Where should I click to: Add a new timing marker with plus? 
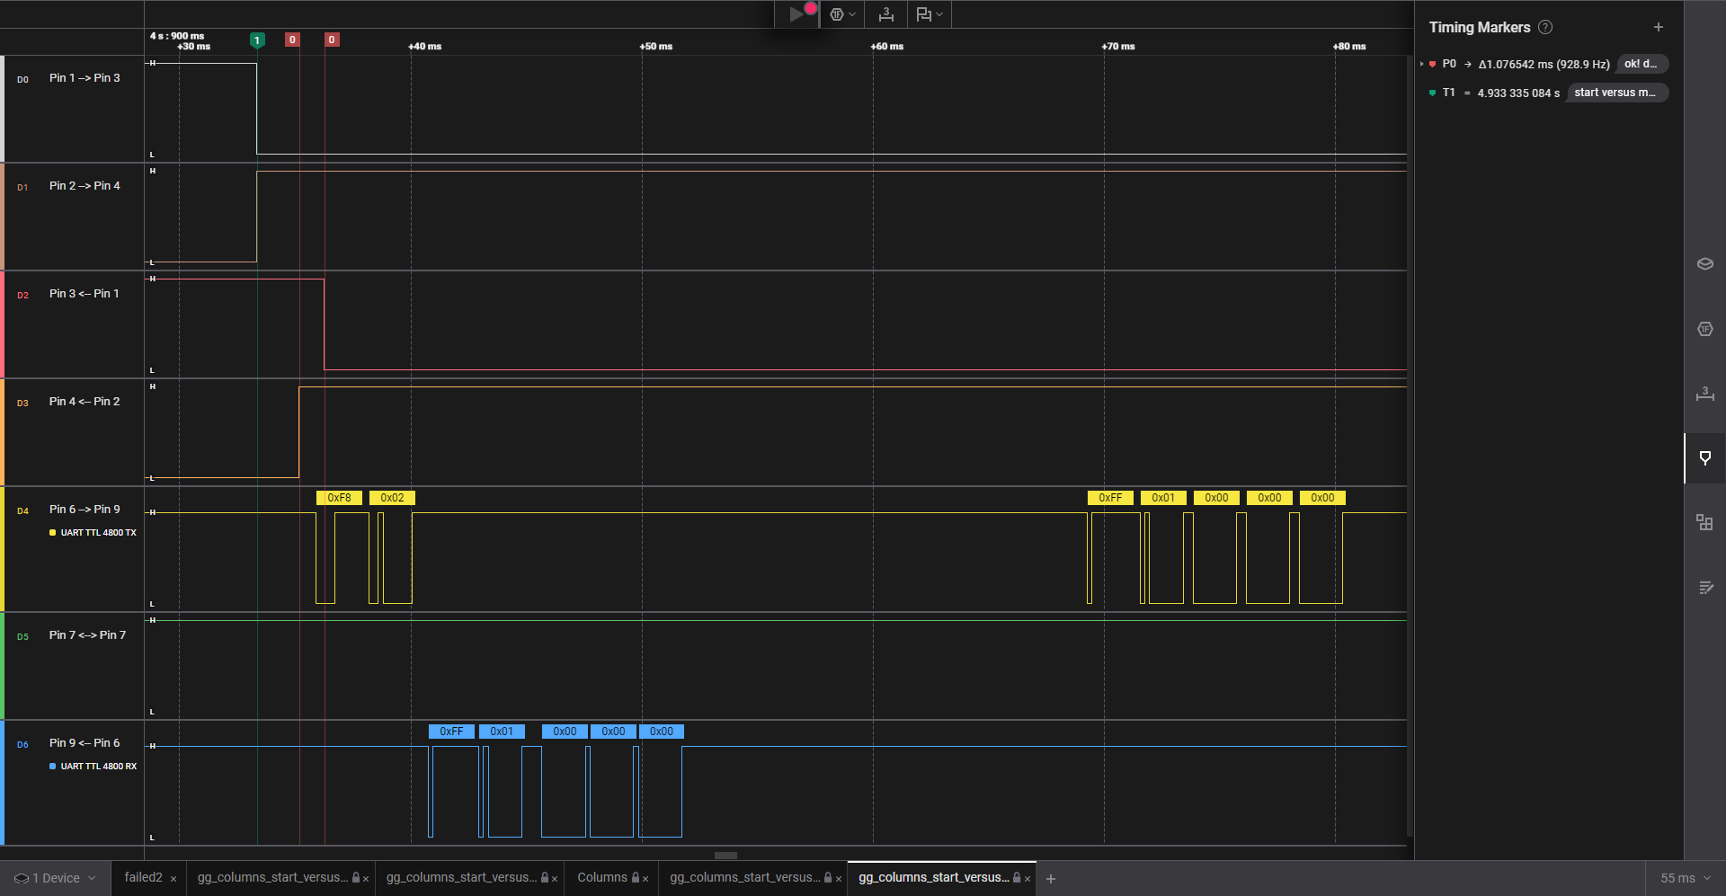coord(1658,28)
